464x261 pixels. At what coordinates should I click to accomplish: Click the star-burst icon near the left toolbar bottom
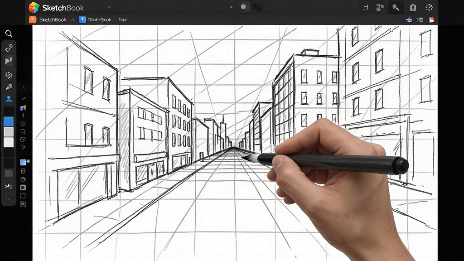coord(8,186)
